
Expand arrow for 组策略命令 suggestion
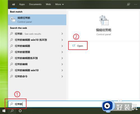click(62, 76)
